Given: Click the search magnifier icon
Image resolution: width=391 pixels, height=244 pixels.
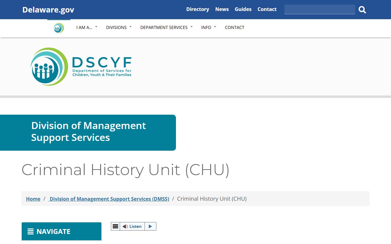Looking at the screenshot, I should point(362,10).
